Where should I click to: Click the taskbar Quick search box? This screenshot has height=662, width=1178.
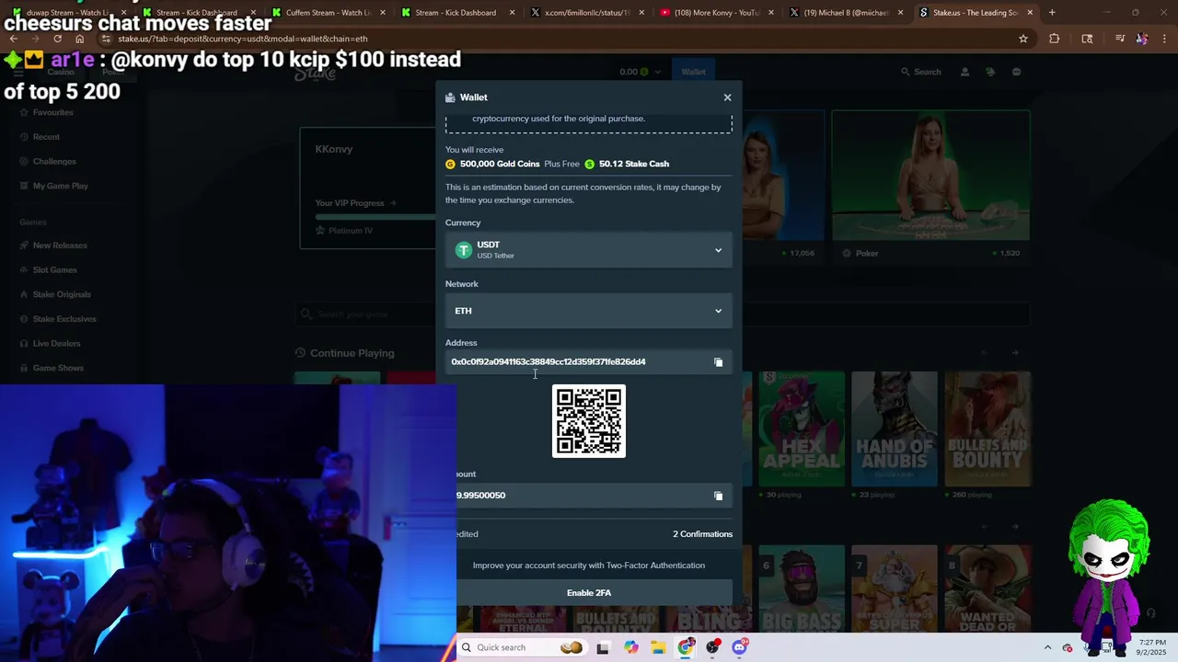(523, 647)
